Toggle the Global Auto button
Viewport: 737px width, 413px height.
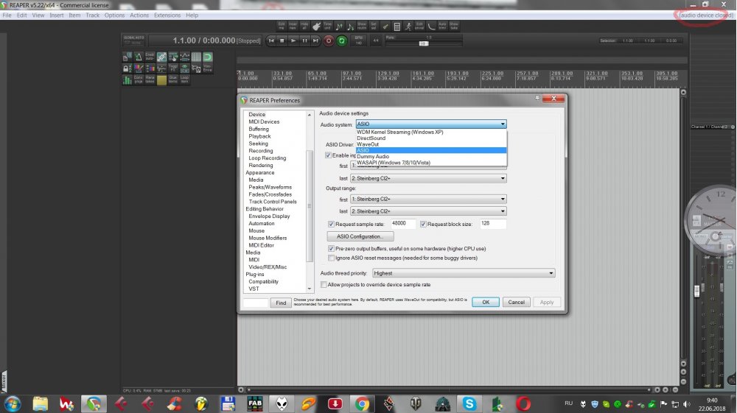click(x=134, y=40)
